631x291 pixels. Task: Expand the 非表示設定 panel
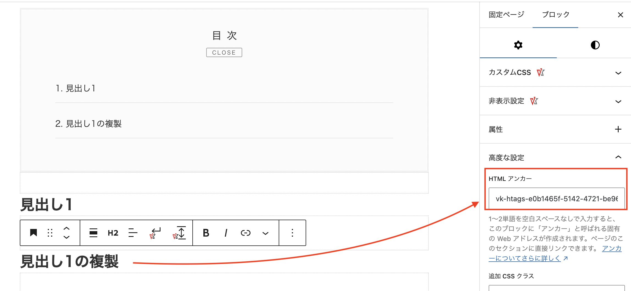(x=555, y=101)
